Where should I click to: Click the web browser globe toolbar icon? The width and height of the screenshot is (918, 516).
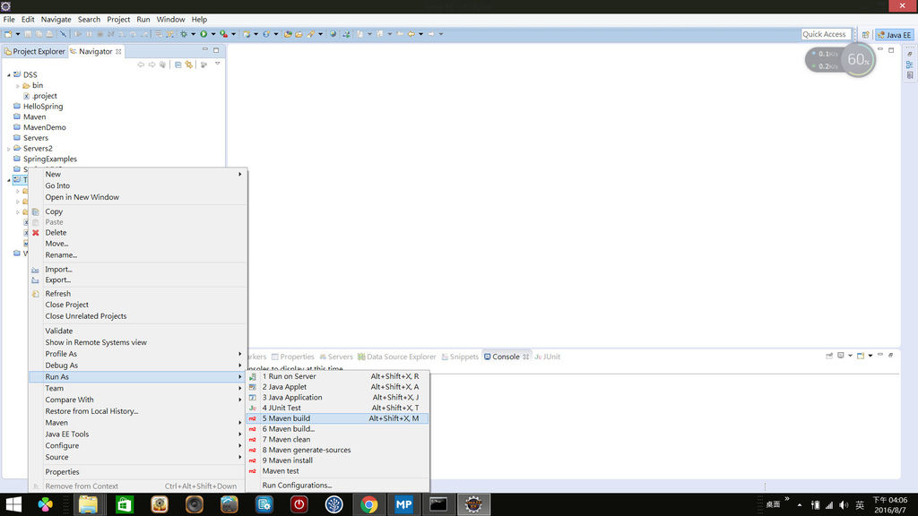(333, 34)
